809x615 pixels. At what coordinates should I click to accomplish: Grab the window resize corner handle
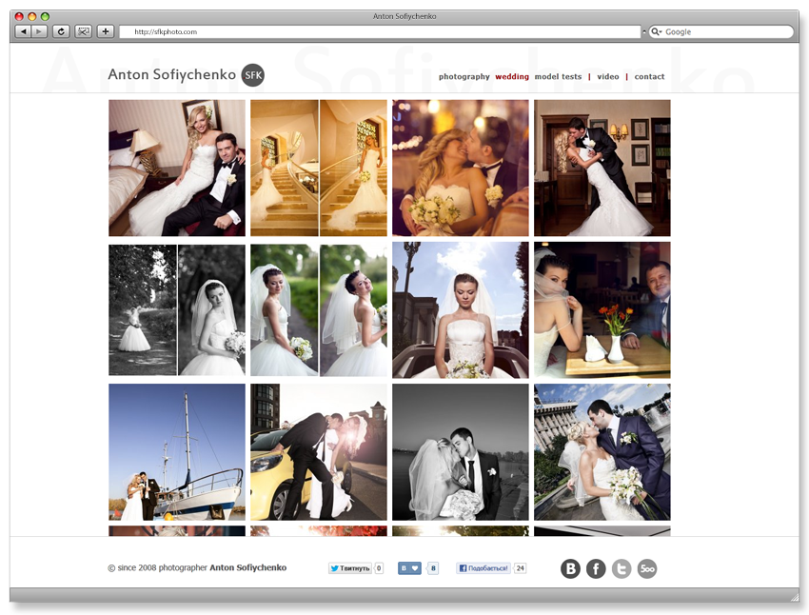[x=794, y=598]
